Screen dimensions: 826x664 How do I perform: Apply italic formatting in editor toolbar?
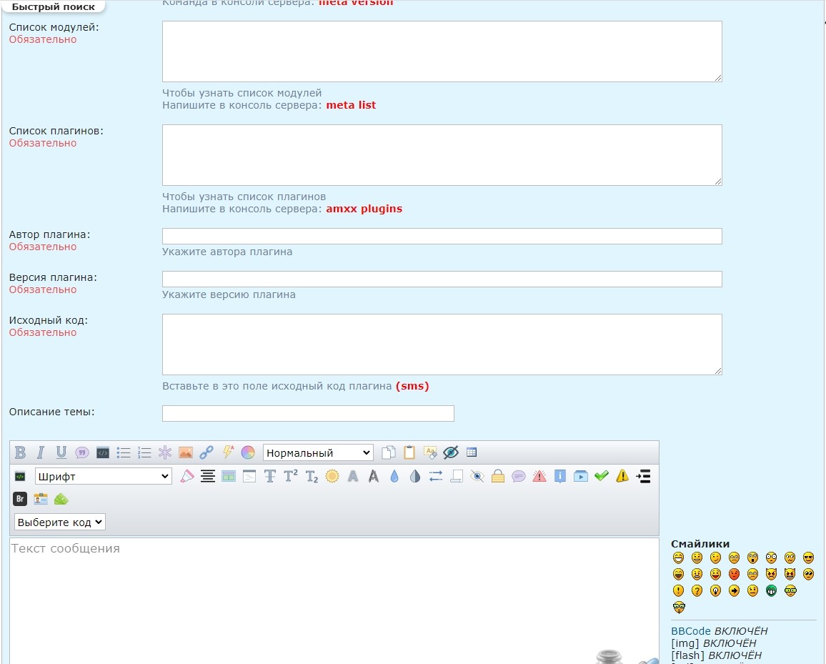point(41,452)
